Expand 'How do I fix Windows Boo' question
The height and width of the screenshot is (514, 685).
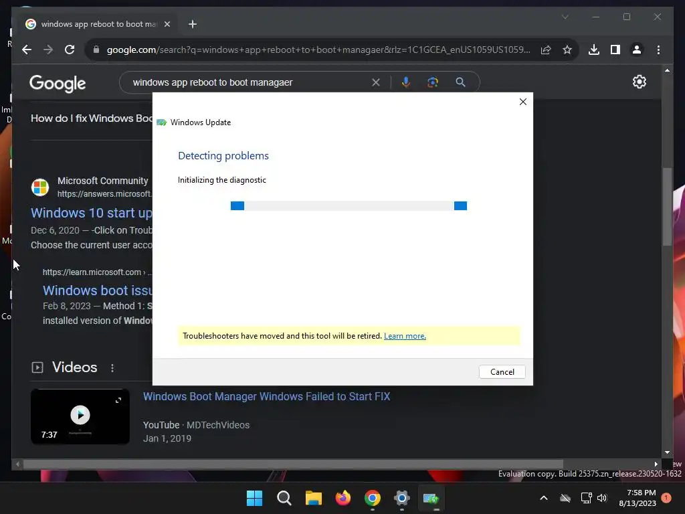(x=91, y=118)
